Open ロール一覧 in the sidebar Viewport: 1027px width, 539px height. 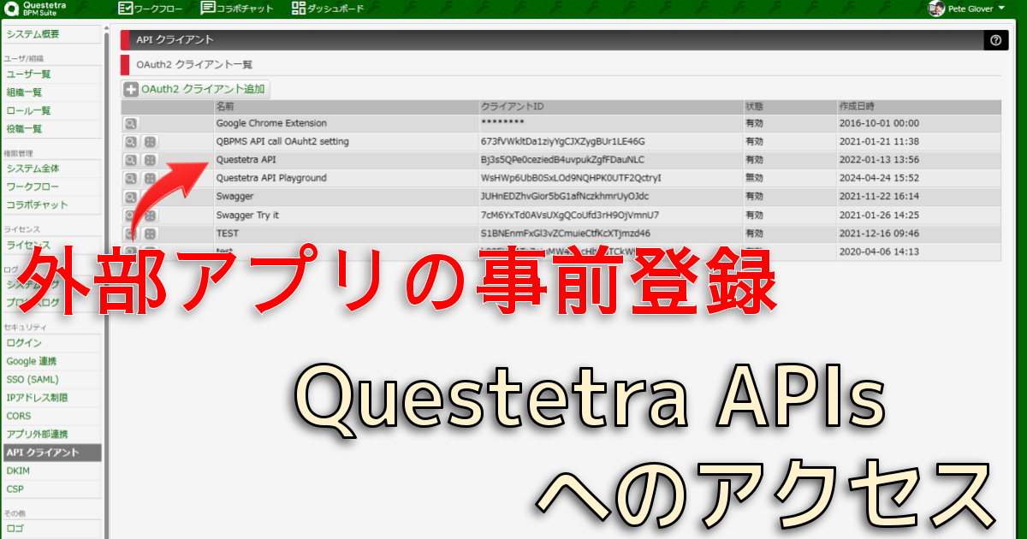coord(50,110)
